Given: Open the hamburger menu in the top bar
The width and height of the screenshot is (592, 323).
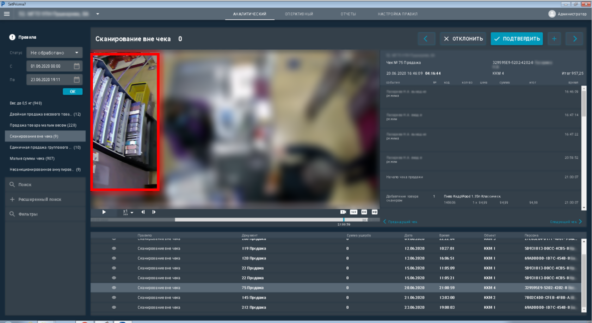Looking at the screenshot, I should (7, 14).
